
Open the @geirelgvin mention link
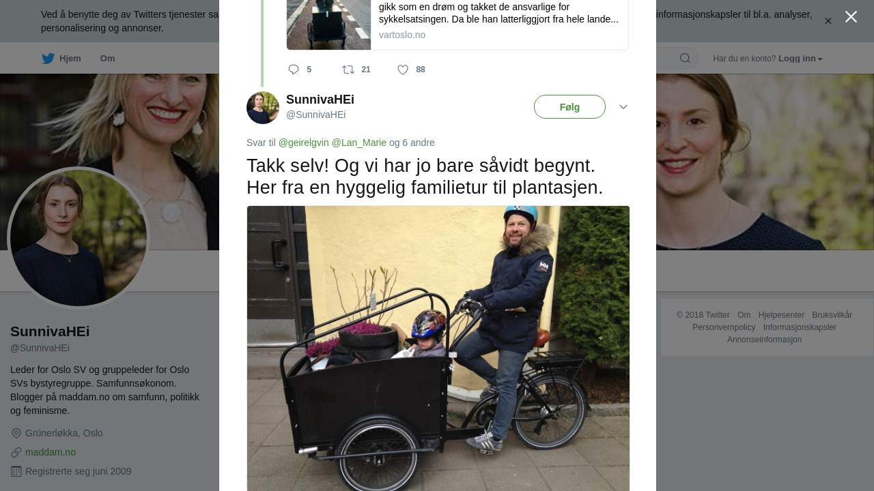[304, 143]
